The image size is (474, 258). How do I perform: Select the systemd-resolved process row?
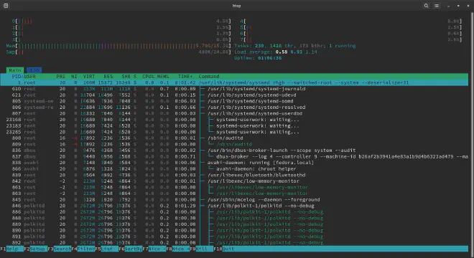[x=234, y=107]
